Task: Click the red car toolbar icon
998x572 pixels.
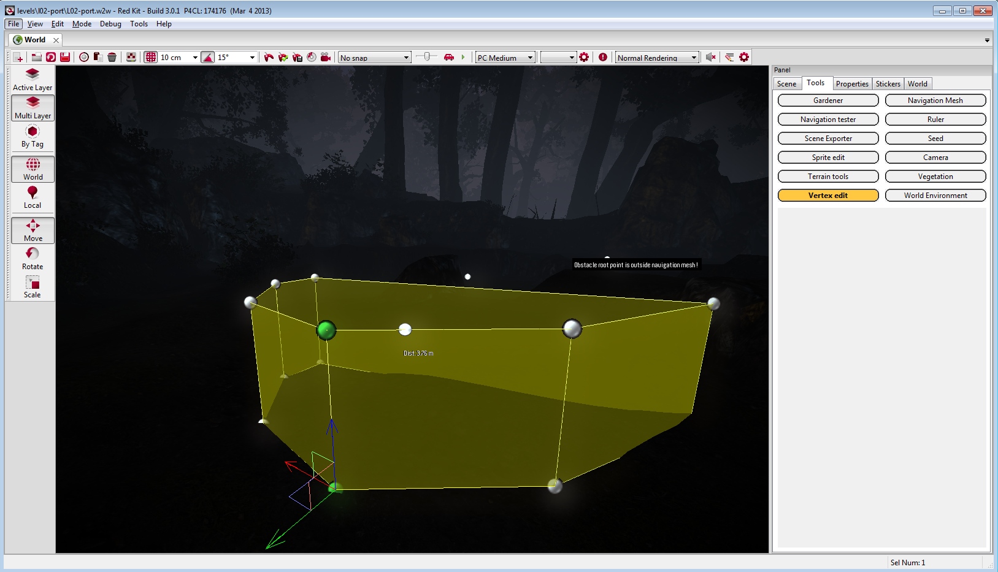Action: pos(449,57)
